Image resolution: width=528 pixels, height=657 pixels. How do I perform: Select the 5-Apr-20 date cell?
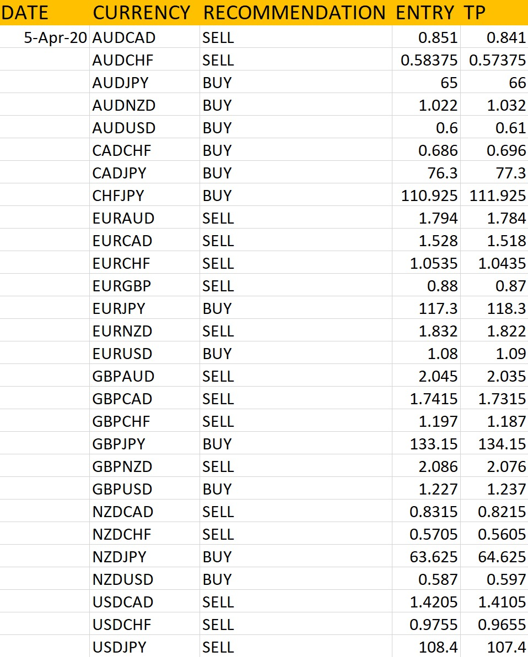pos(45,37)
